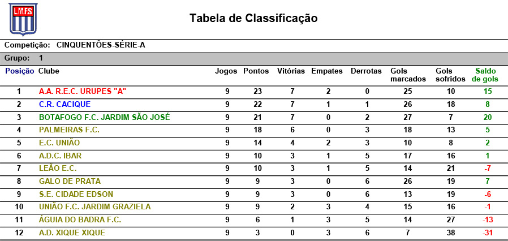Click the Saldo de gols column header
This screenshot has width=508, height=241.
tap(485, 75)
